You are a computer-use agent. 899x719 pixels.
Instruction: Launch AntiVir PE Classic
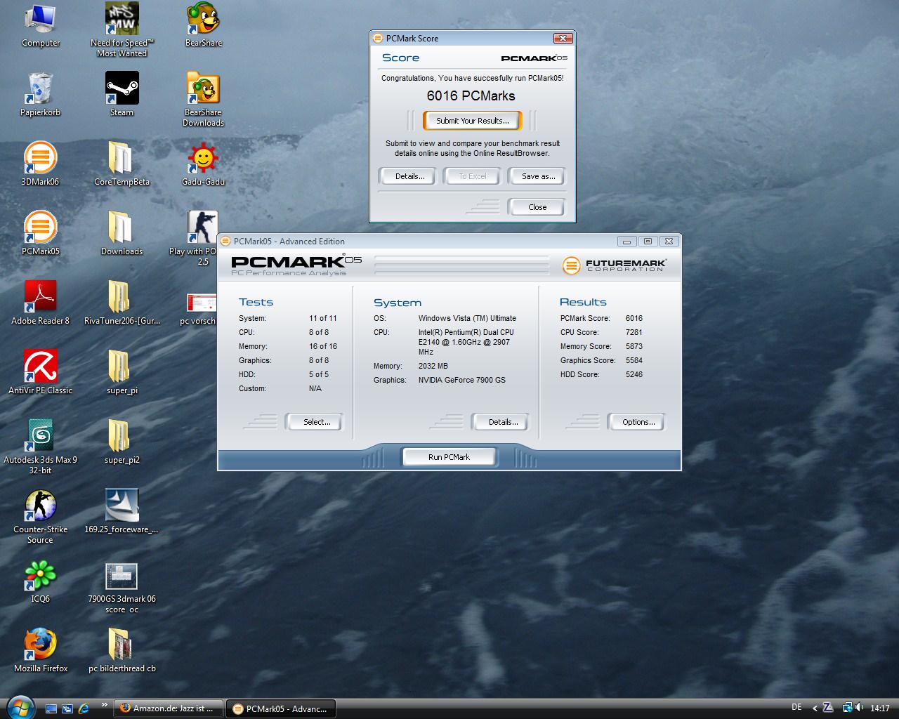(x=40, y=372)
